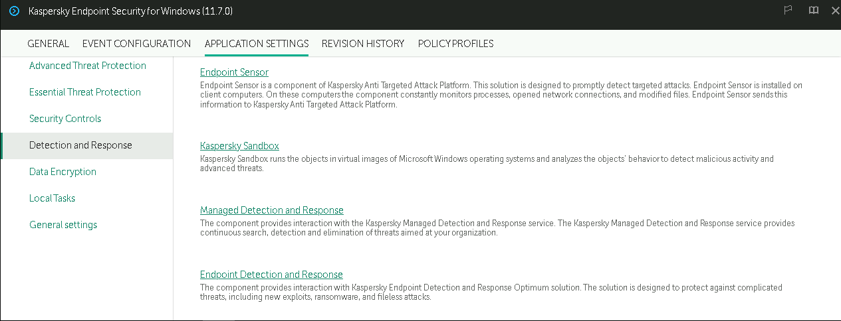This screenshot has width=841, height=321.
Task: Open the Endpoint Sensor link
Action: (x=234, y=72)
